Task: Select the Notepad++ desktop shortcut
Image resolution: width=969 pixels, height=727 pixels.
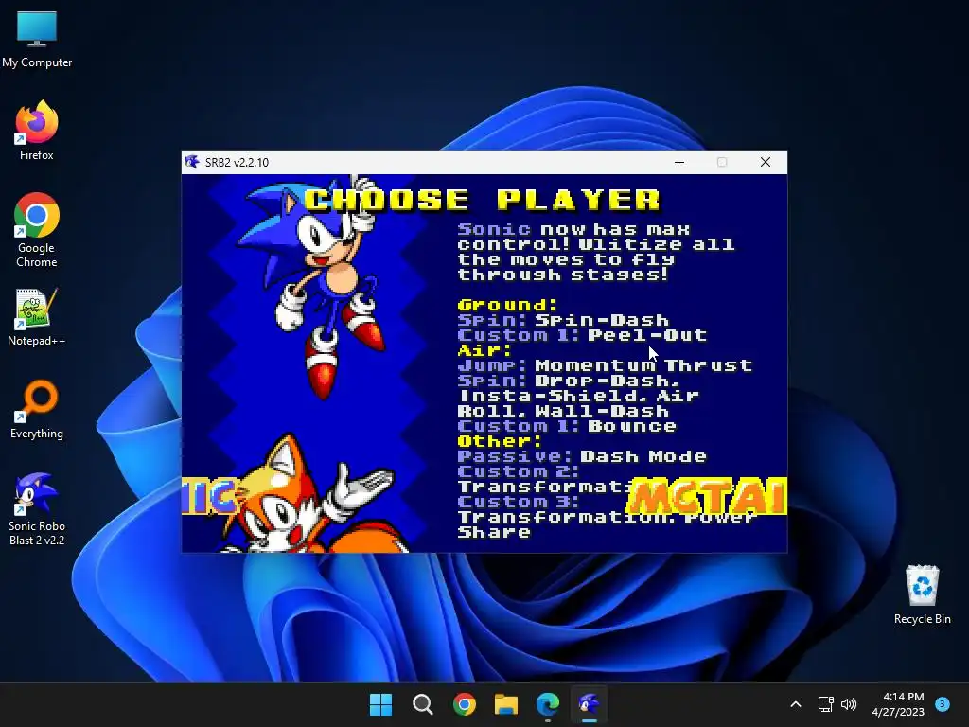Action: pos(37,316)
